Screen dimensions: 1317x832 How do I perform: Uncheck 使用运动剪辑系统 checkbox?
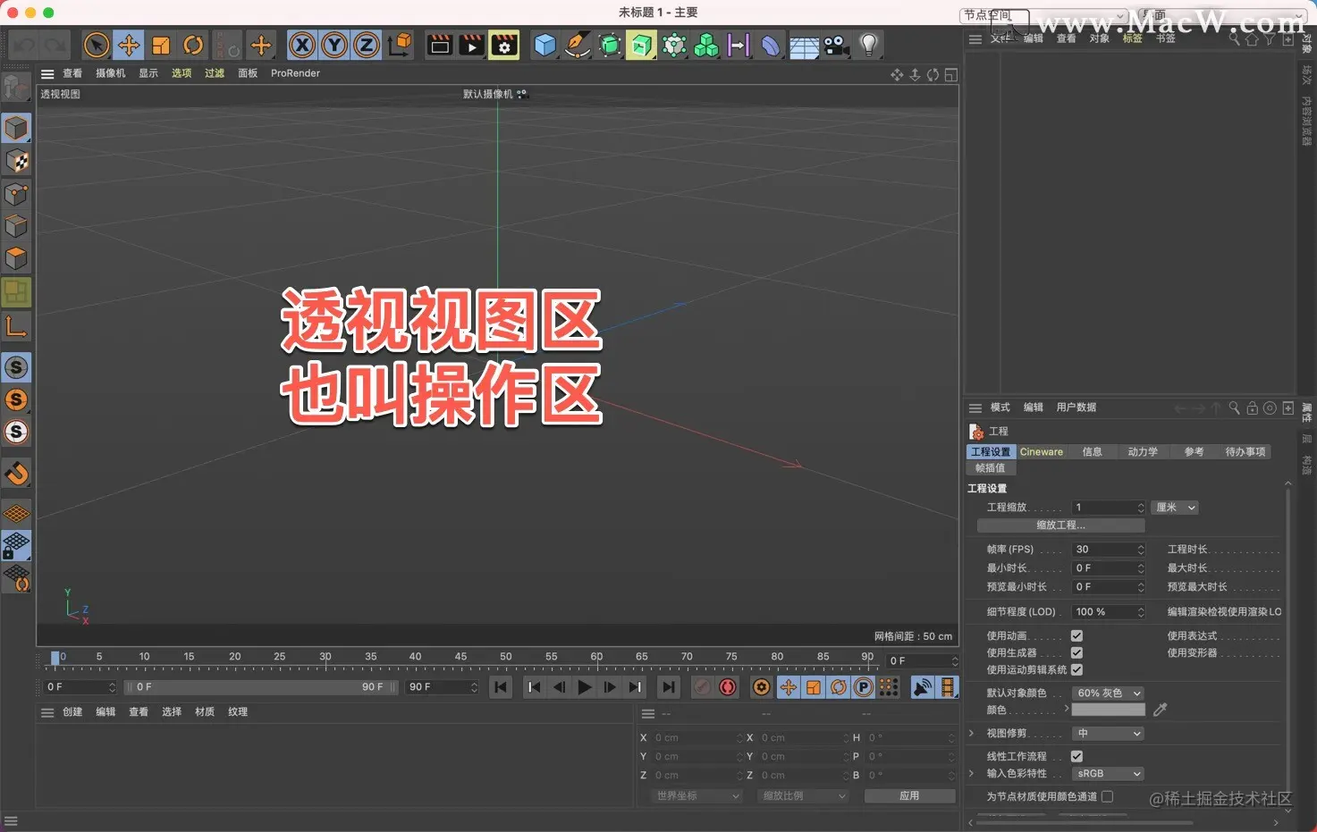pyautogui.click(x=1077, y=669)
